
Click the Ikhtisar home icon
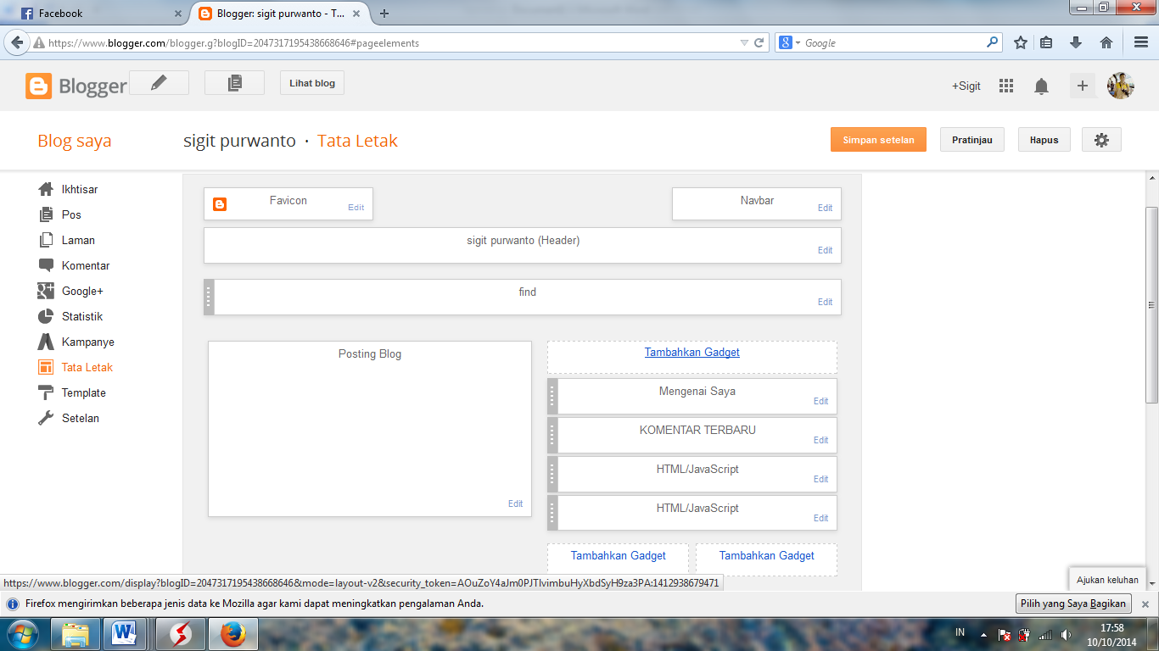(x=46, y=189)
